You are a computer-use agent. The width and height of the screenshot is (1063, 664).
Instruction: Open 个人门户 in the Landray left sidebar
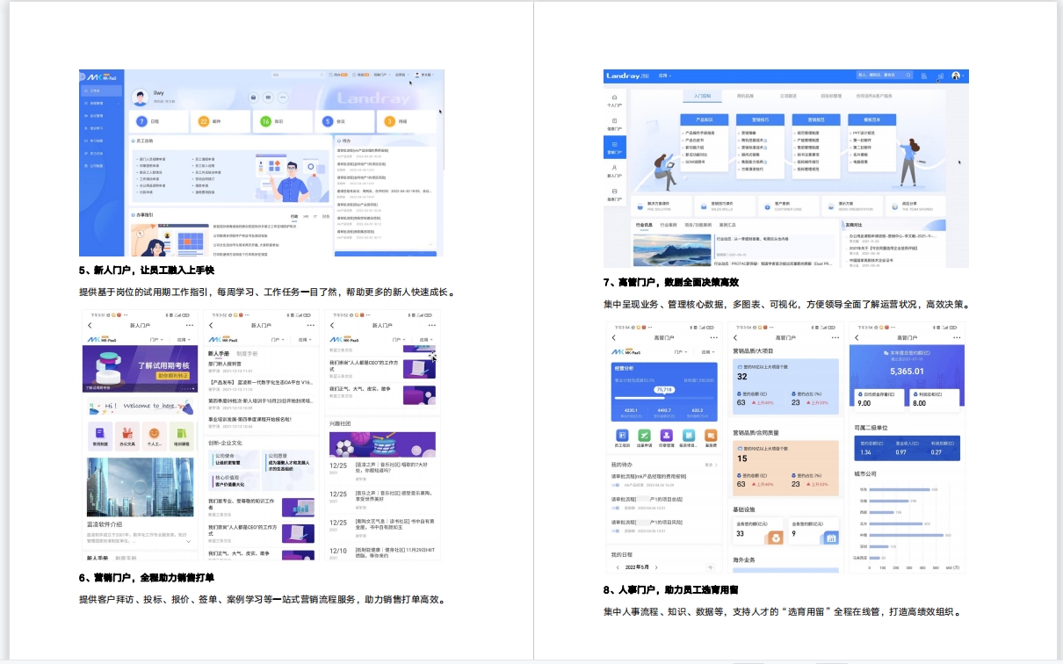pyautogui.click(x=614, y=100)
